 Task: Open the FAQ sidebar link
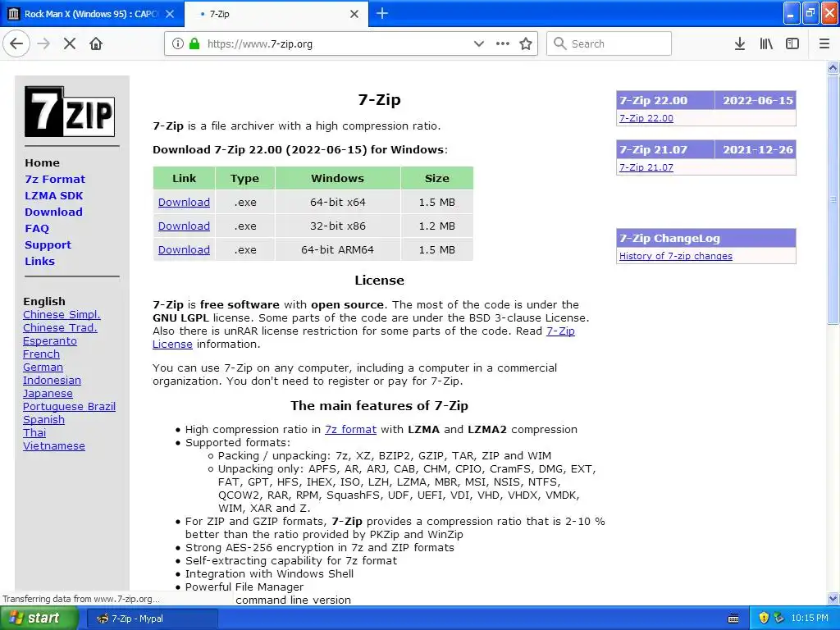(x=37, y=229)
